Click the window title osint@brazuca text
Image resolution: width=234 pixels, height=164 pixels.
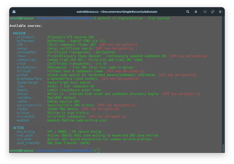point(117,12)
